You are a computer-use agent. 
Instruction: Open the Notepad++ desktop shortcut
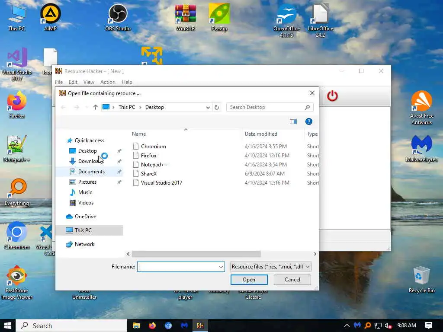[16, 149]
